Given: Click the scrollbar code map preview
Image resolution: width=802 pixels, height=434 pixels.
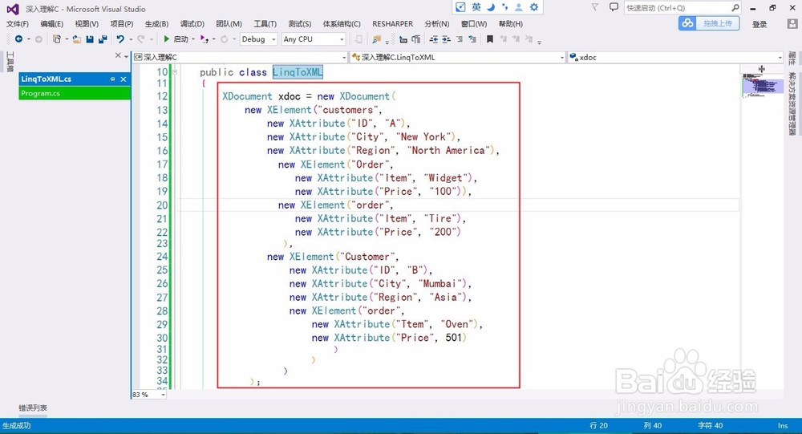Looking at the screenshot, I should (763, 86).
